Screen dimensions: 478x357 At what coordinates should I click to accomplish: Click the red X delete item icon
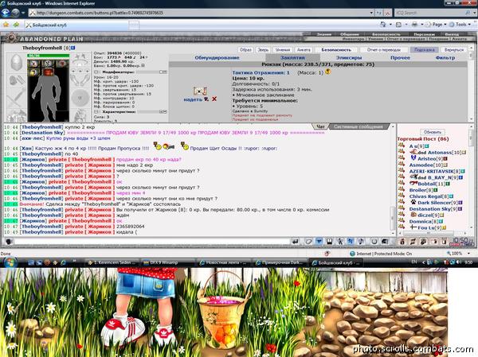pyautogui.click(x=214, y=99)
